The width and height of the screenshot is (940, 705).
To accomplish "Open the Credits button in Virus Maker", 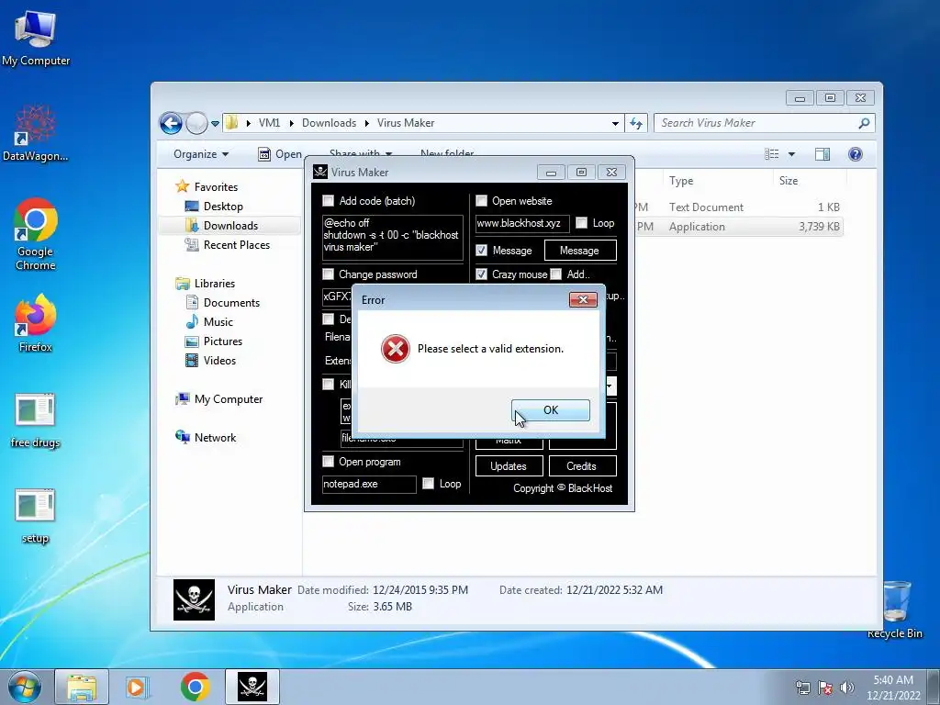I will (582, 466).
